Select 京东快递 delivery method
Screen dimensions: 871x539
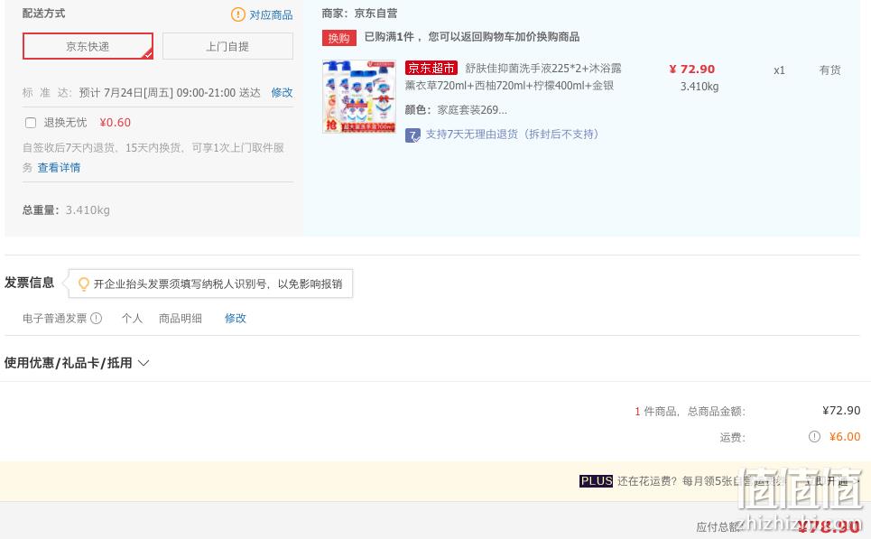click(x=88, y=46)
